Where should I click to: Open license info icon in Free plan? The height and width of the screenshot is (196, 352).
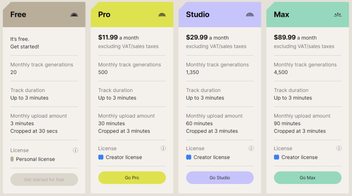click(75, 150)
